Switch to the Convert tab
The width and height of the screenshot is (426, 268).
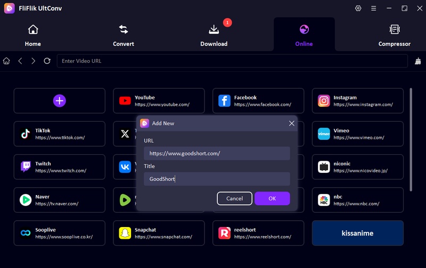[124, 35]
